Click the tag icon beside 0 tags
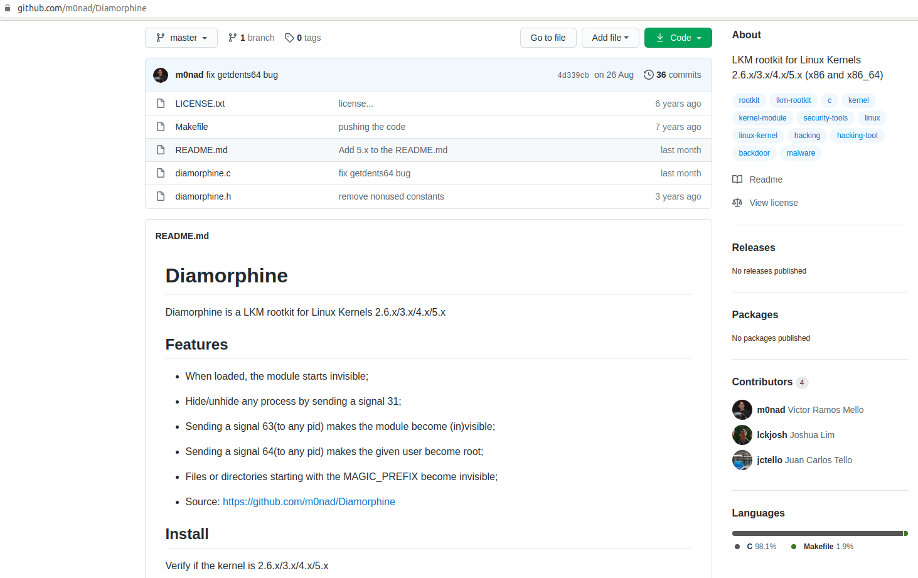918x578 pixels. pyautogui.click(x=289, y=38)
